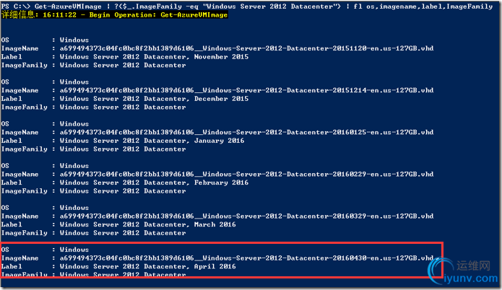Click ImageName ending 20160125-en.us-127GB.vhd
The image size is (502, 290).
click(x=217, y=132)
